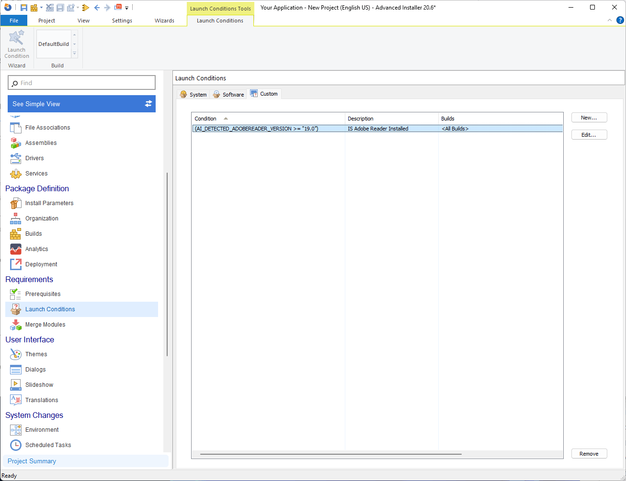Screen dimensions: 626x481
Task: Select the Launch Conditions ribbon tab
Action: pos(220,21)
